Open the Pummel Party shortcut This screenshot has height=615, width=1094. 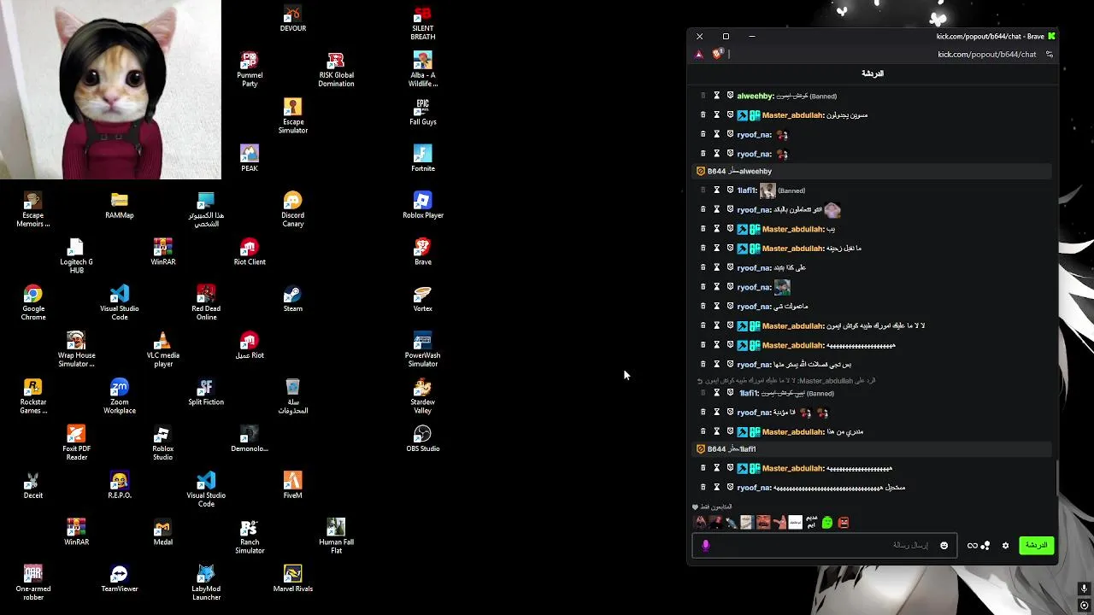tap(250, 70)
